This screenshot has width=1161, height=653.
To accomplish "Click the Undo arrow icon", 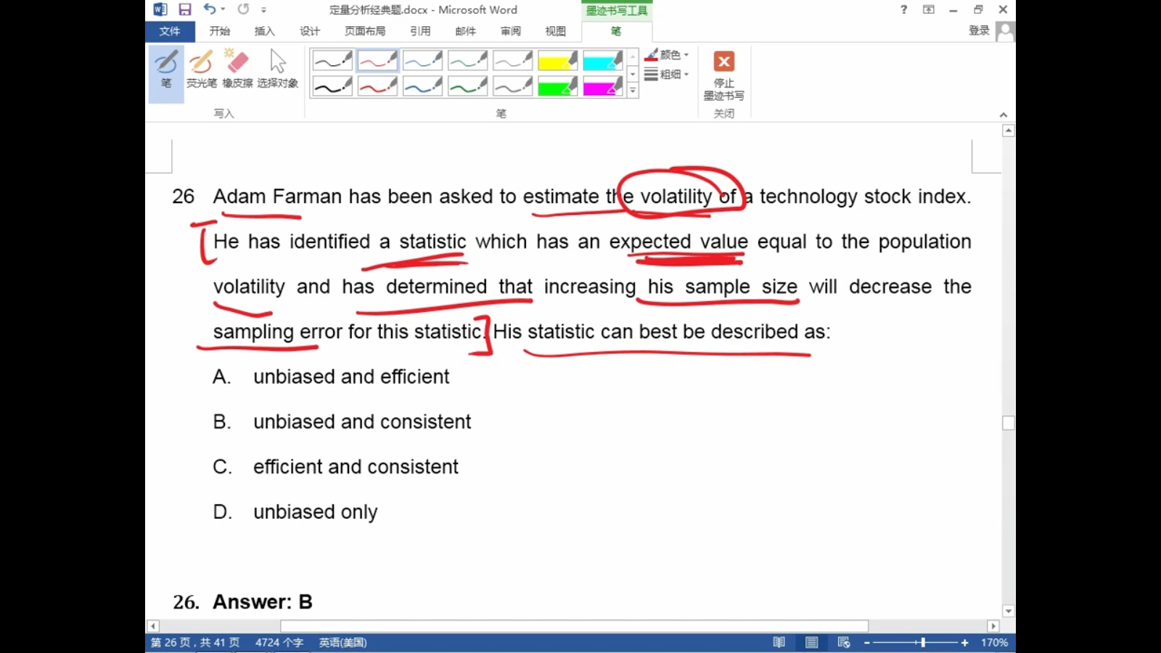I will [209, 9].
